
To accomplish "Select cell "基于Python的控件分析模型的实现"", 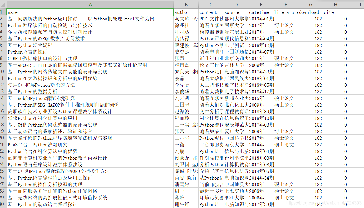I will (90, 185).
